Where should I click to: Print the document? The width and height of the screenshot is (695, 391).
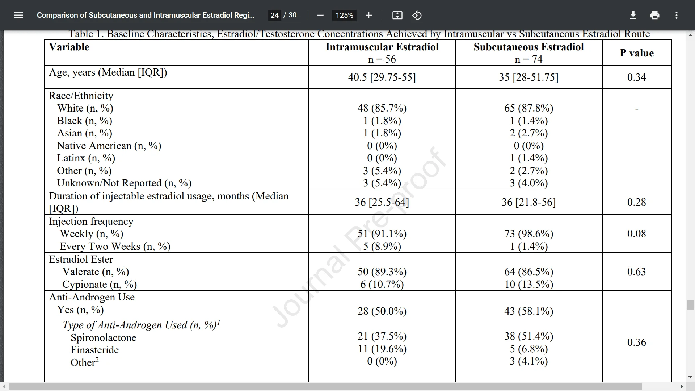coord(655,15)
